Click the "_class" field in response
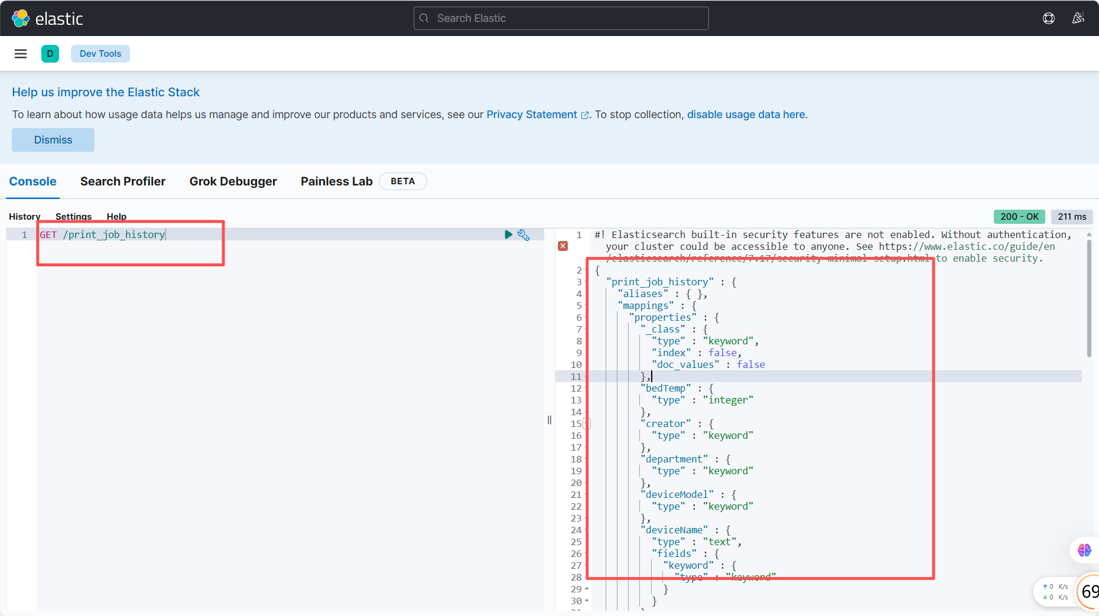Viewport: 1099px width, 616px height. point(662,329)
